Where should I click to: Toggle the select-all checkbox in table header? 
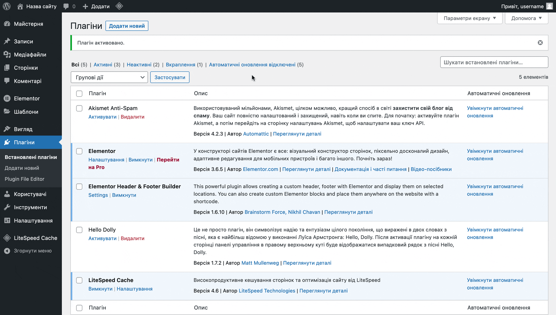pyautogui.click(x=79, y=93)
